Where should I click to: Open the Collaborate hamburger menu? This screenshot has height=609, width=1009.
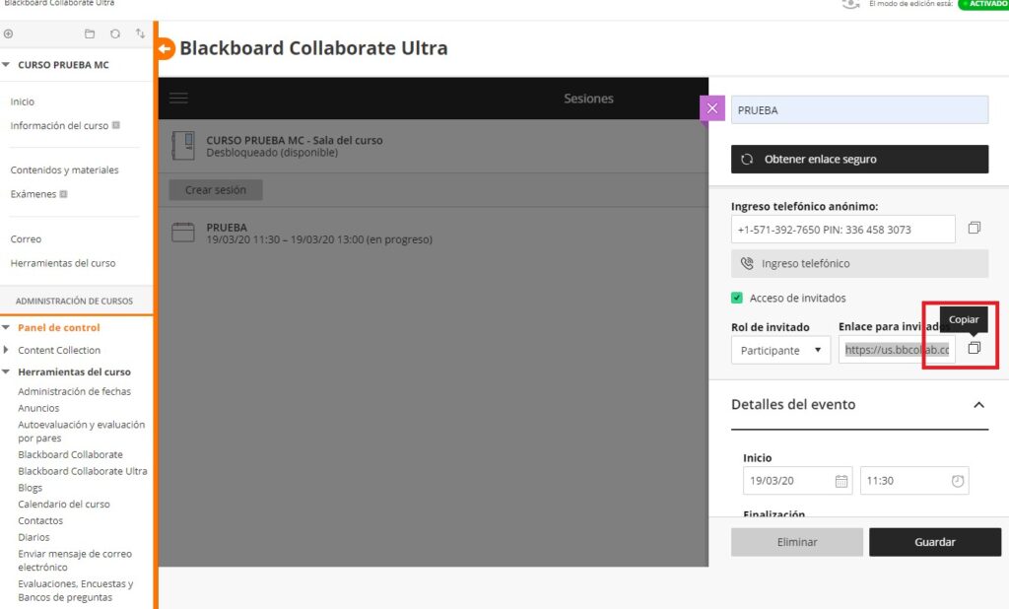[x=178, y=98]
